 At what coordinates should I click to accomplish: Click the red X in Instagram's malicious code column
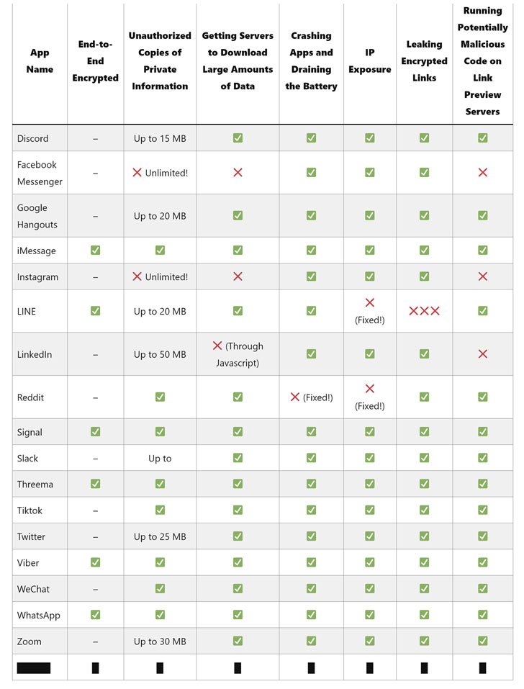(482, 276)
